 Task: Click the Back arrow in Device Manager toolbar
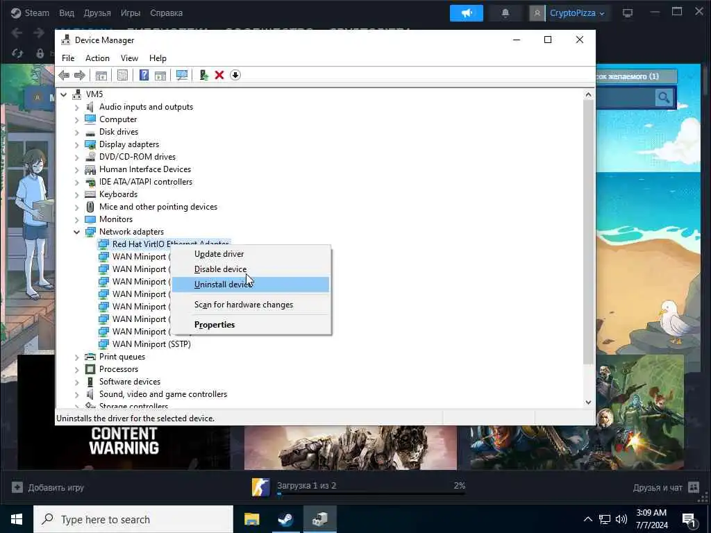pyautogui.click(x=64, y=75)
